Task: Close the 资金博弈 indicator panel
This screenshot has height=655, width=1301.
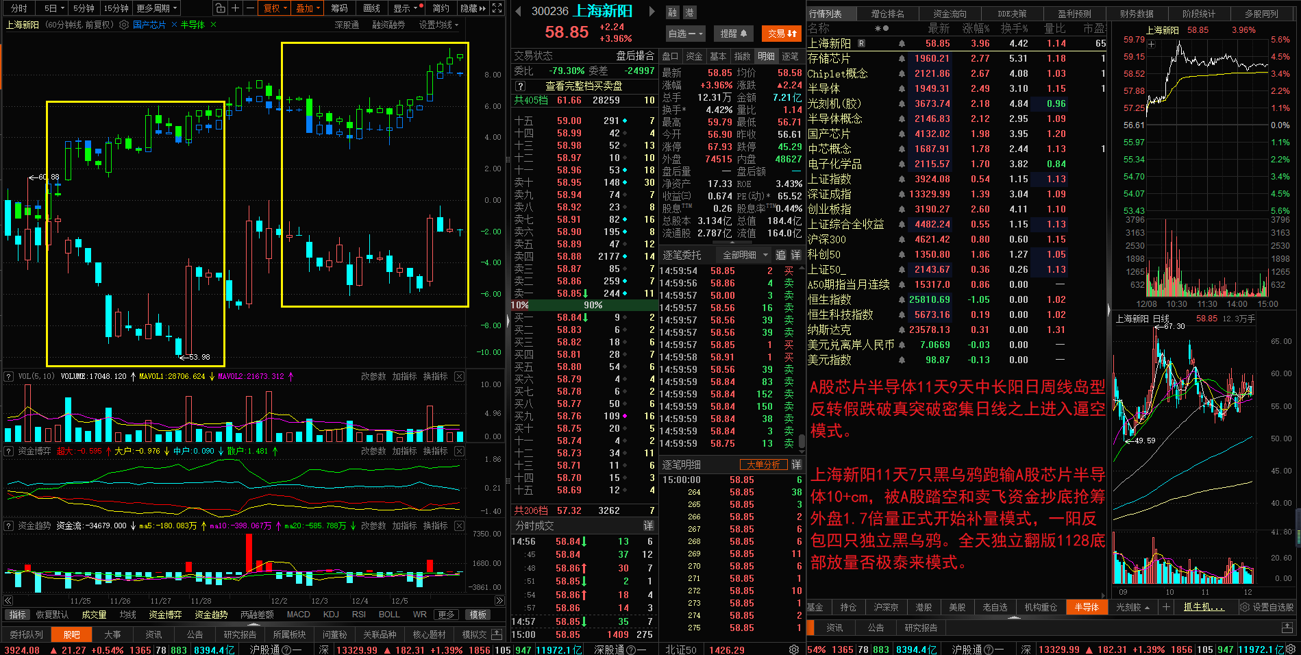Action: 460,451
